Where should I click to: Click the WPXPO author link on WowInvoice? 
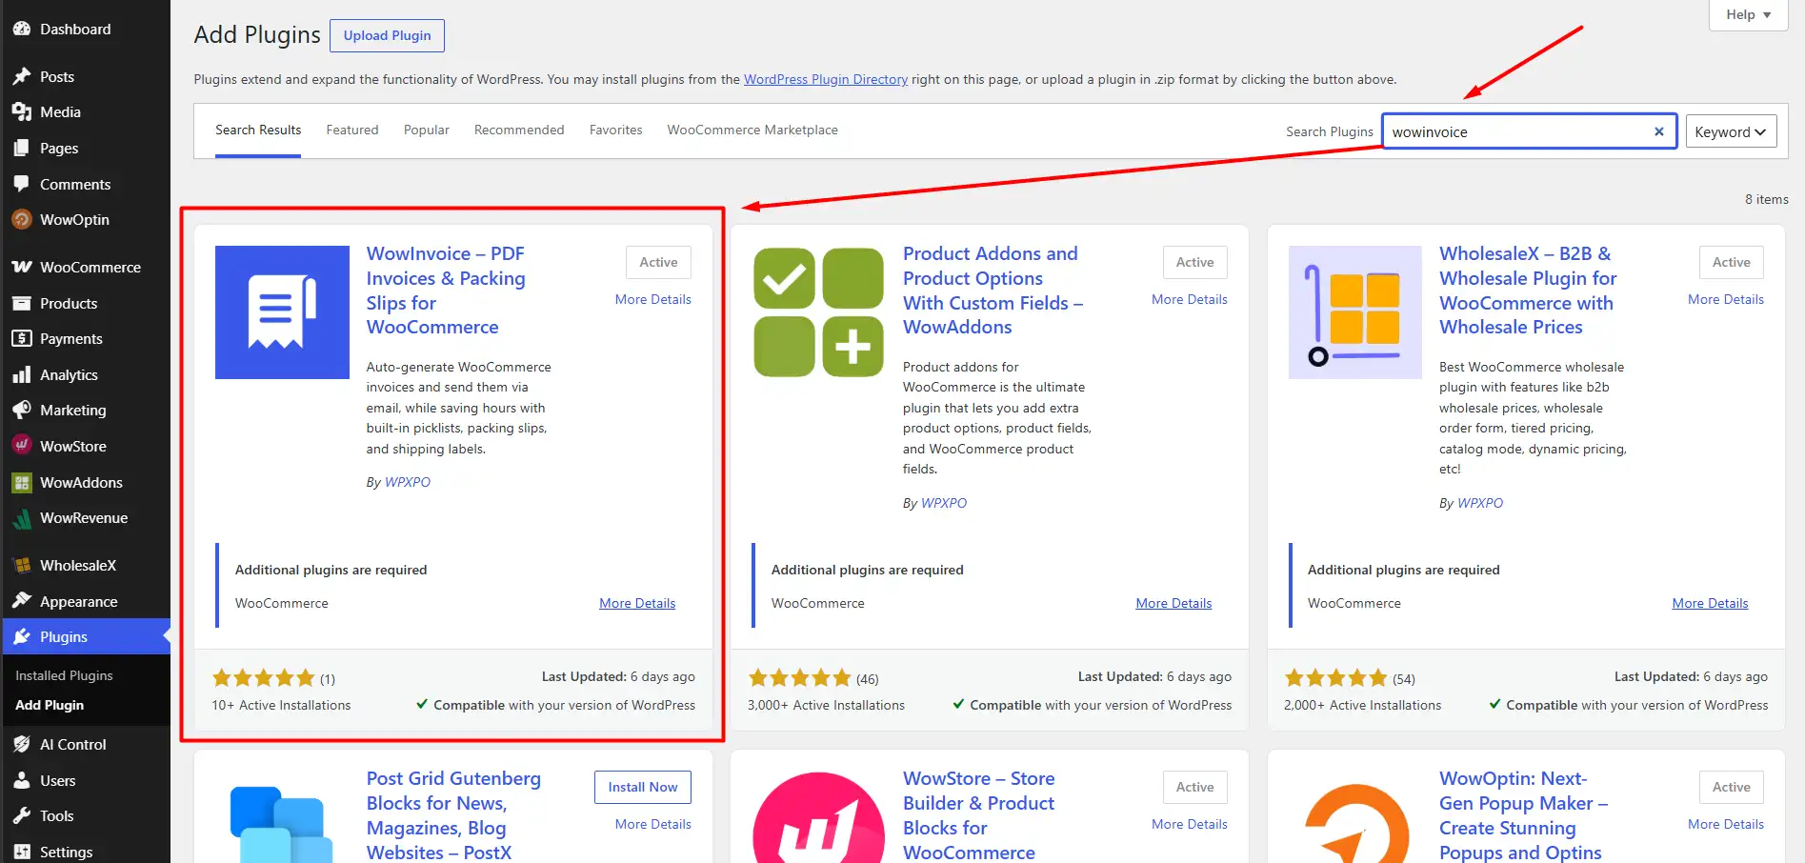tap(408, 482)
